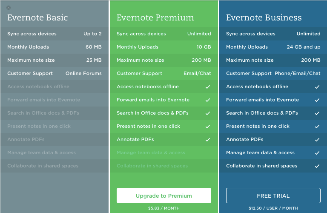Click Business Collaborate in shared spaces checkmark

(317, 166)
